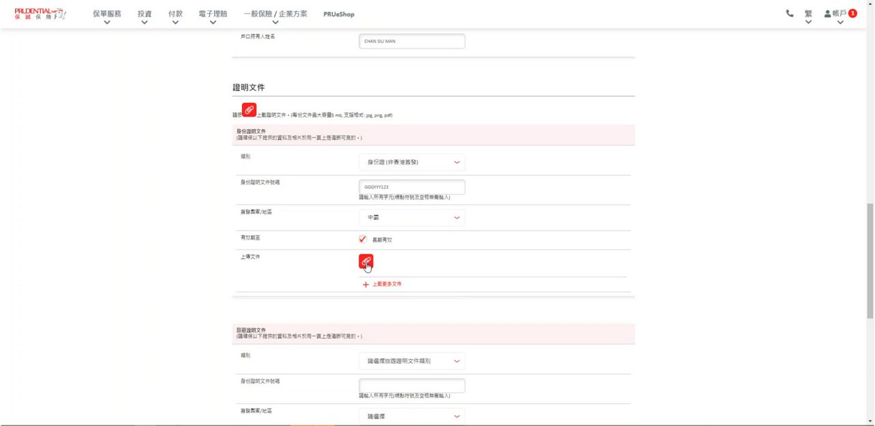
Task: Open the 投資 menu
Action: coord(144,14)
